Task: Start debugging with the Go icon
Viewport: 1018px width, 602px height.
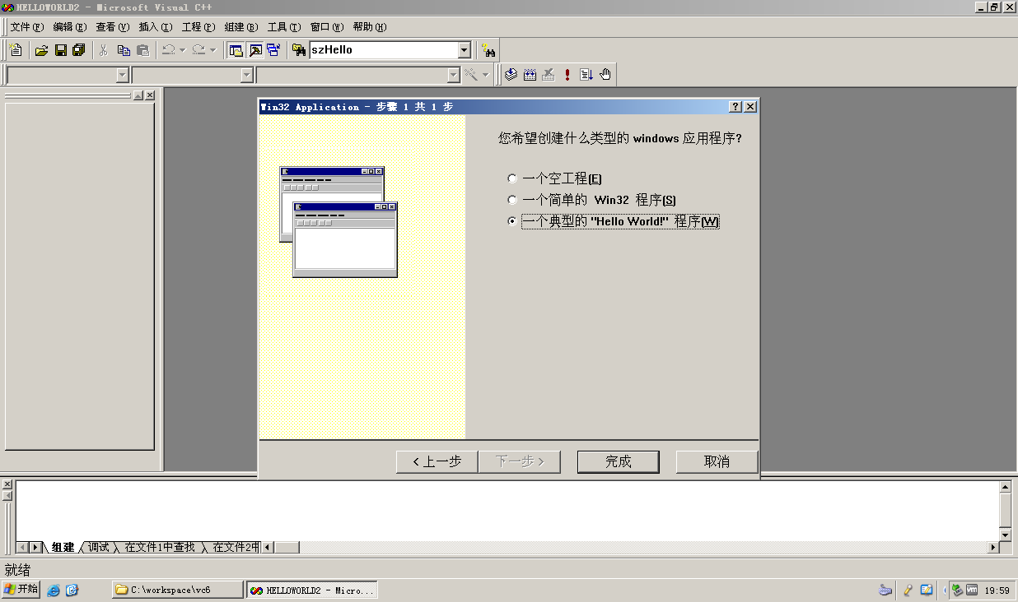Action: 586,75
